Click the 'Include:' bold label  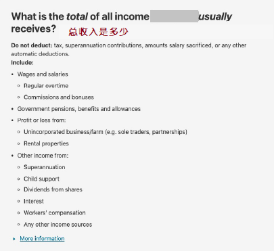[22, 62]
